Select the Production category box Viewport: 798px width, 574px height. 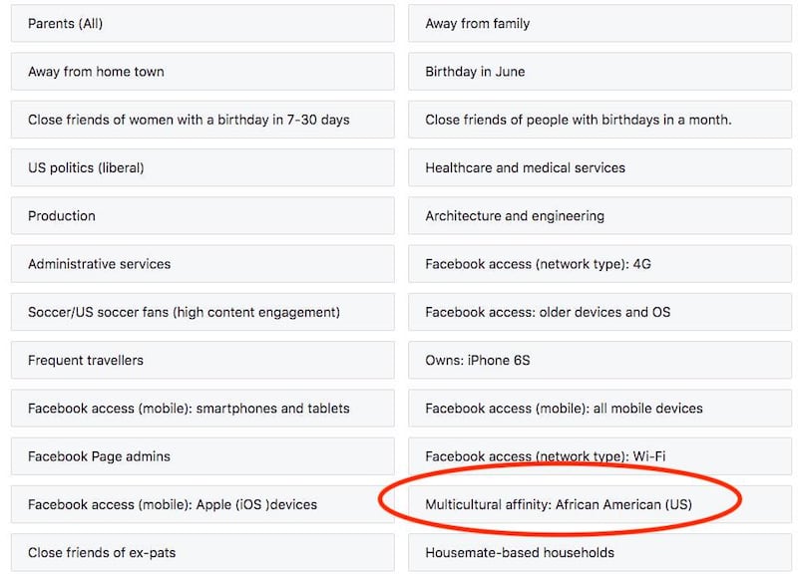coord(202,216)
